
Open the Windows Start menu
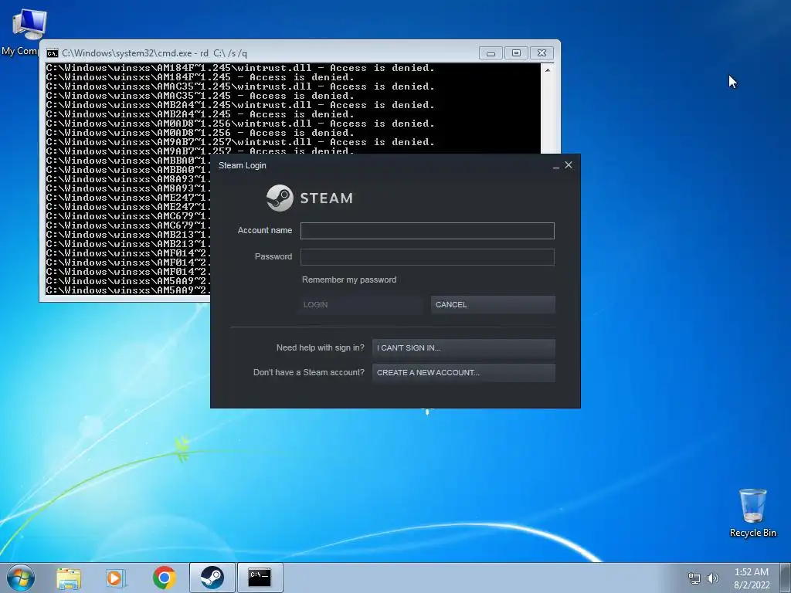(x=20, y=578)
